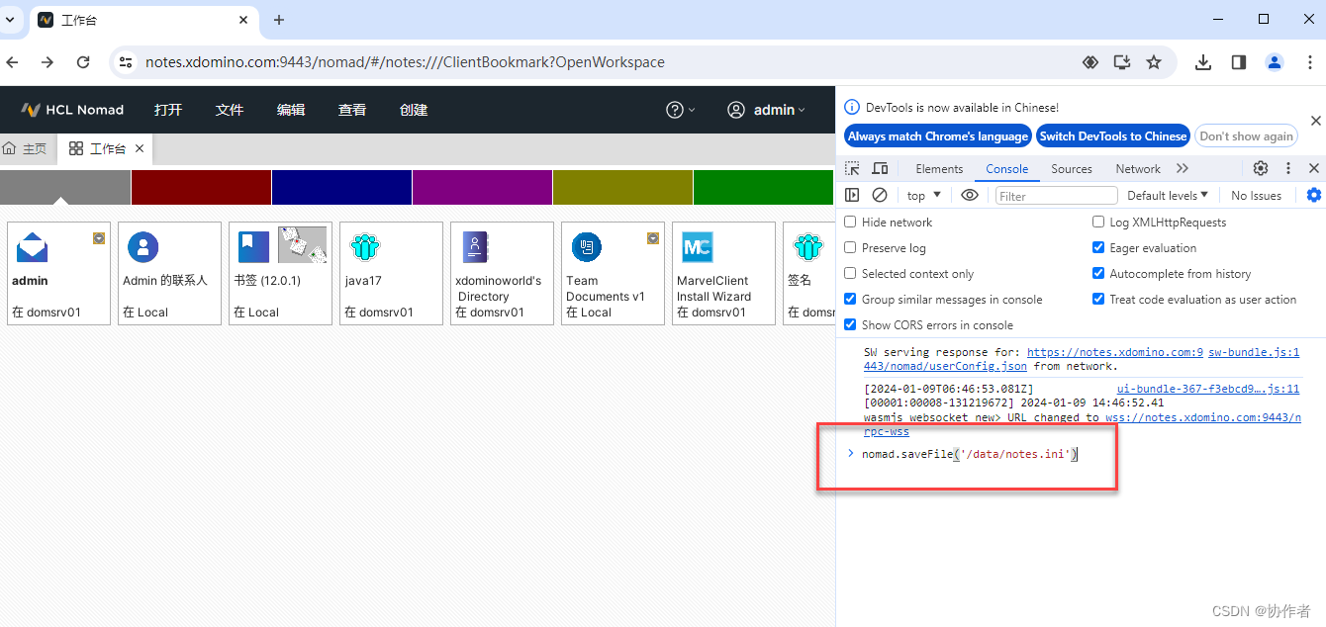1326x627 pixels.
Task: Switch to the 主页 tab
Action: [26, 148]
